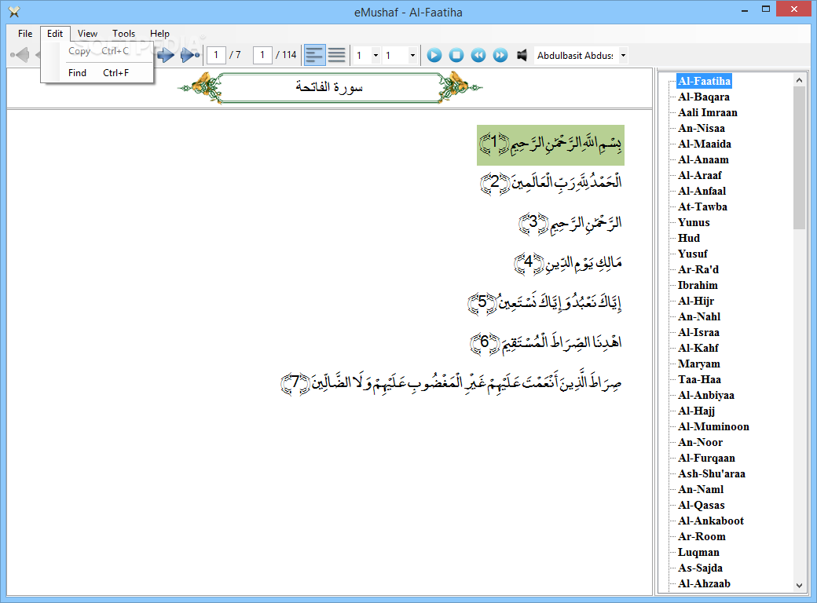Click the surah list scroll down arrow
Screen dimensions: 817x603
pyautogui.click(x=799, y=585)
